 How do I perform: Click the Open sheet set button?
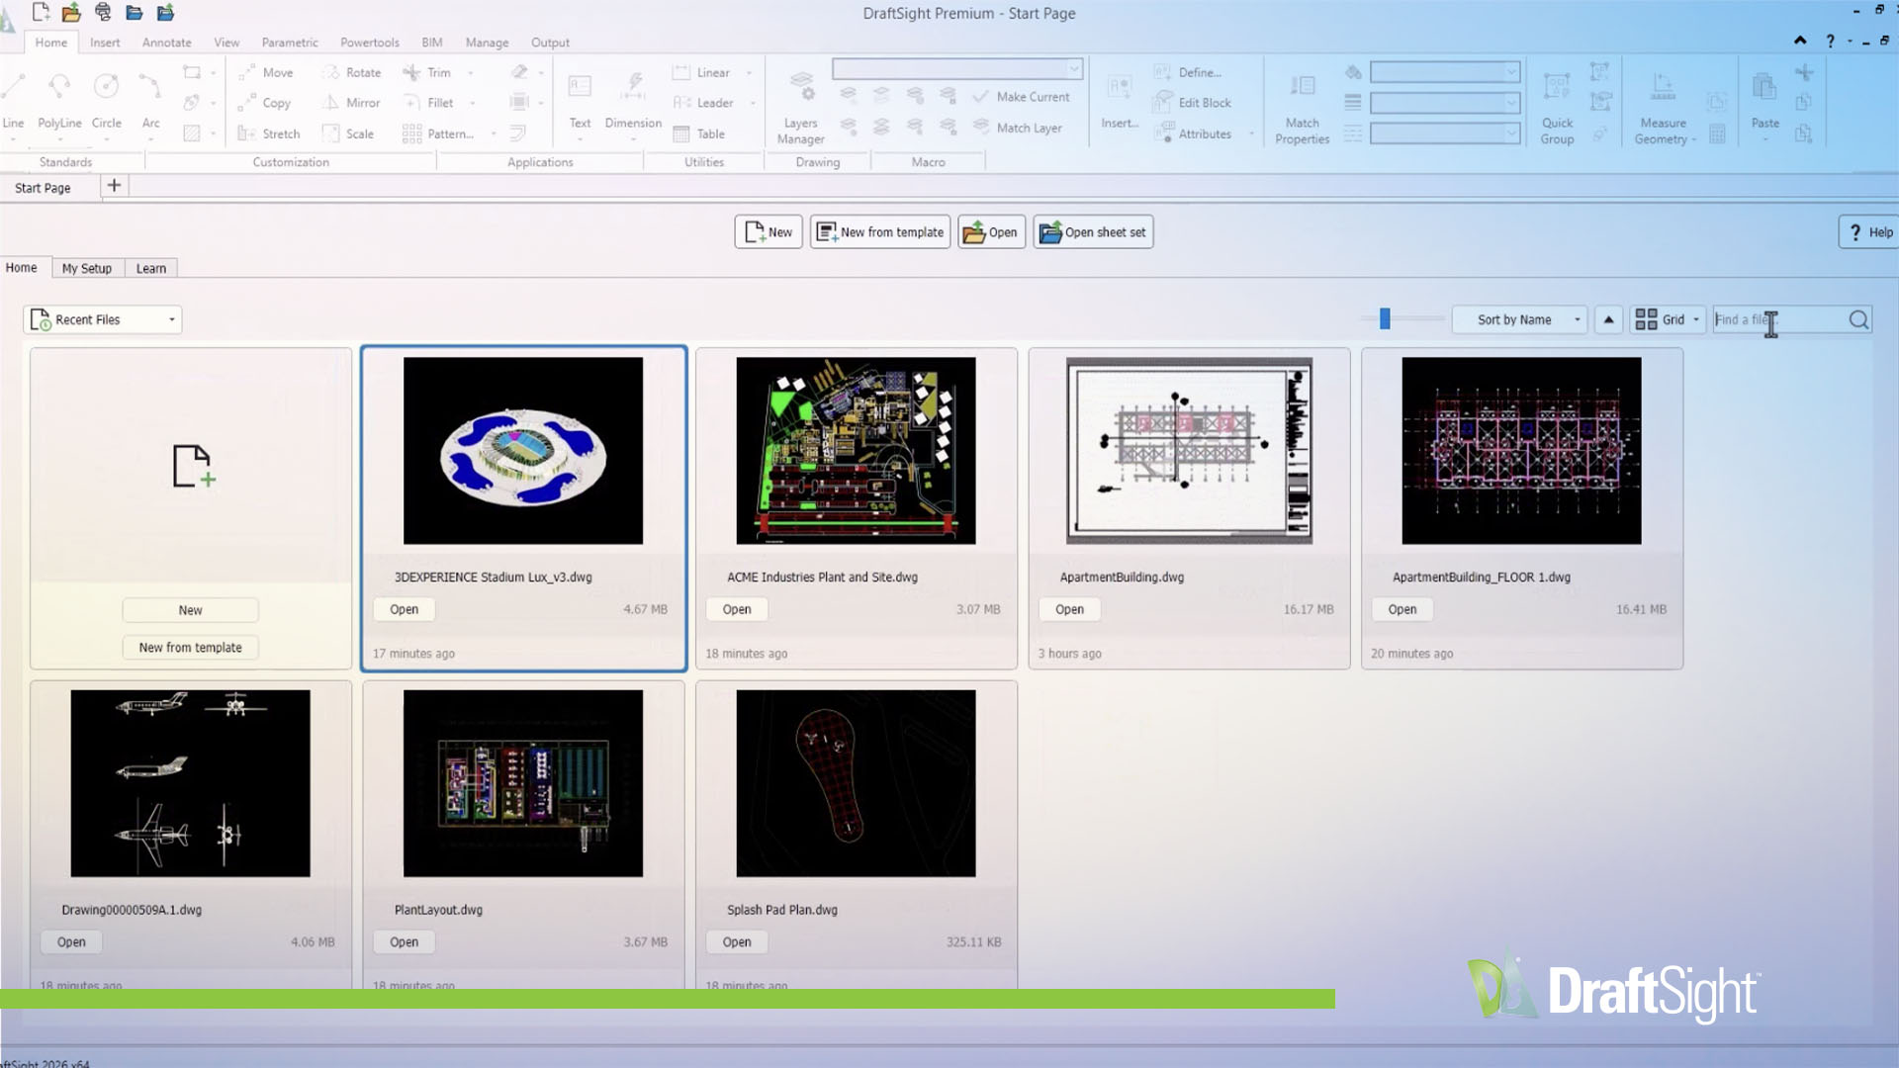(x=1093, y=232)
